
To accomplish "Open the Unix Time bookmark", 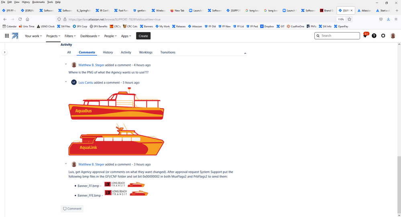I will tap(26, 26).
